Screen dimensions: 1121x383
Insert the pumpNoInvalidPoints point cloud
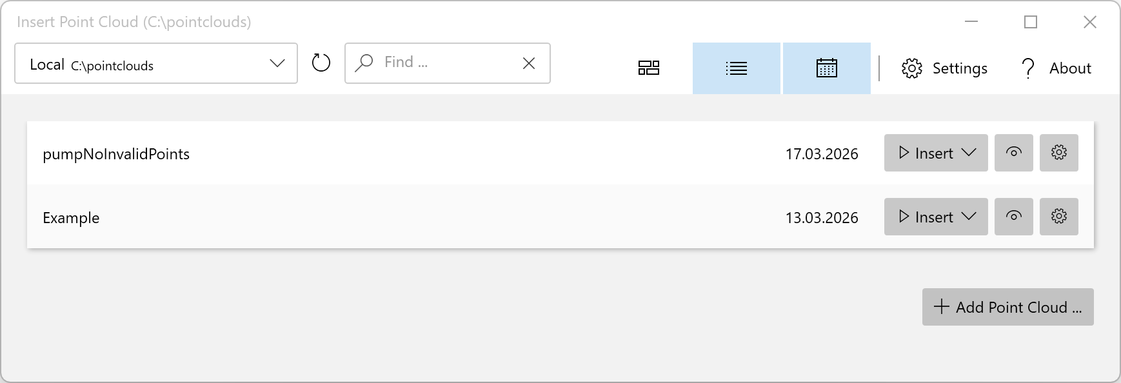(x=926, y=153)
